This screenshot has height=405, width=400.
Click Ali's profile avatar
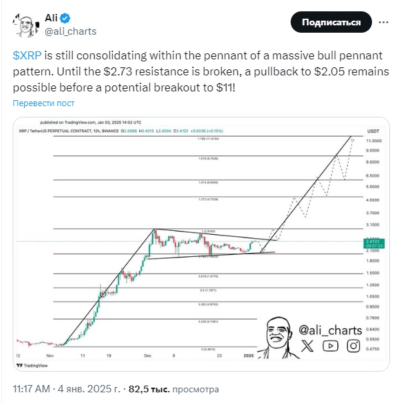26,25
